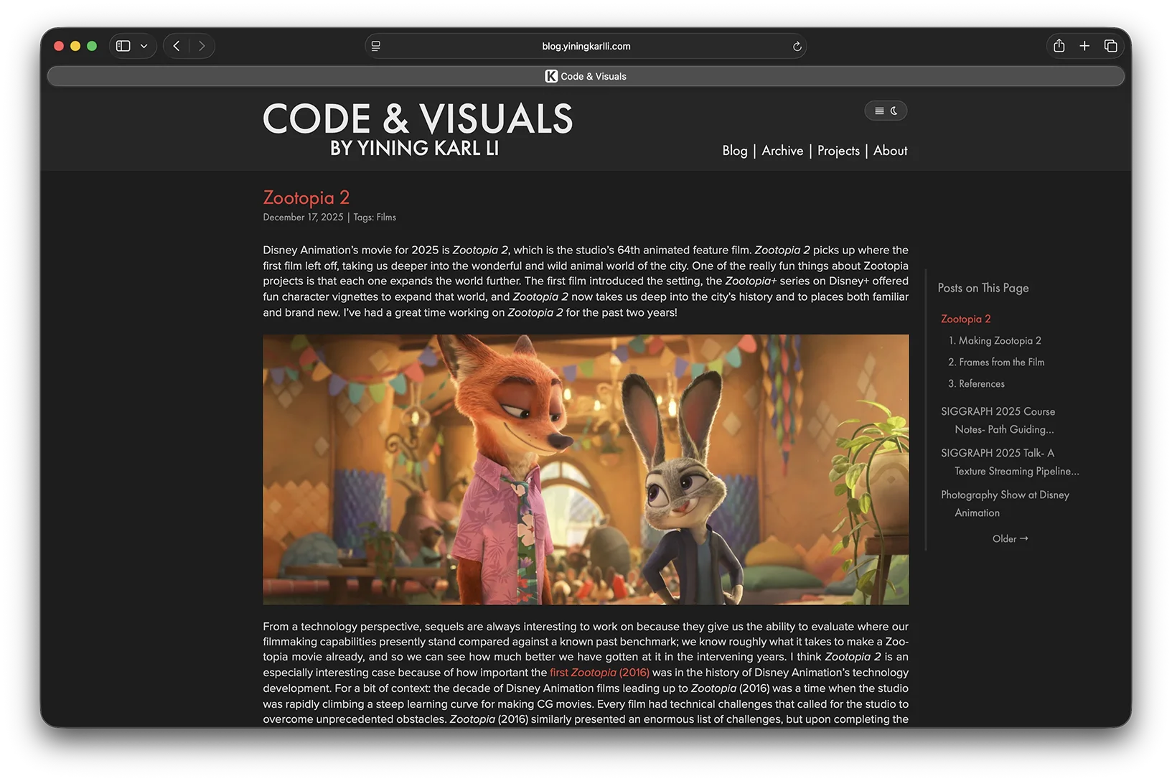Image resolution: width=1172 pixels, height=781 pixels.
Task: Click the Code & Visuals site title
Action: point(418,118)
